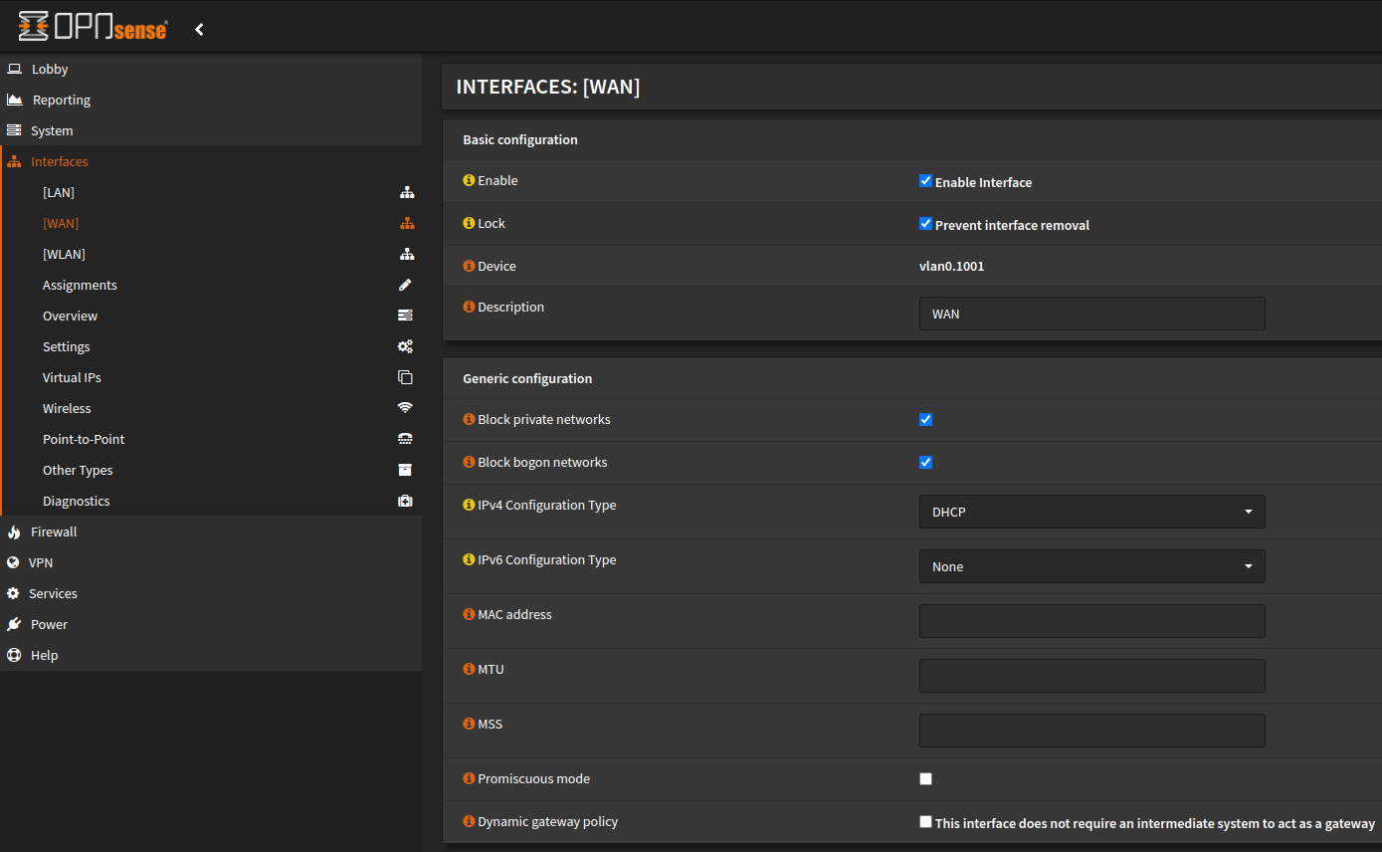
Task: Click the System server icon
Action: coord(14,130)
